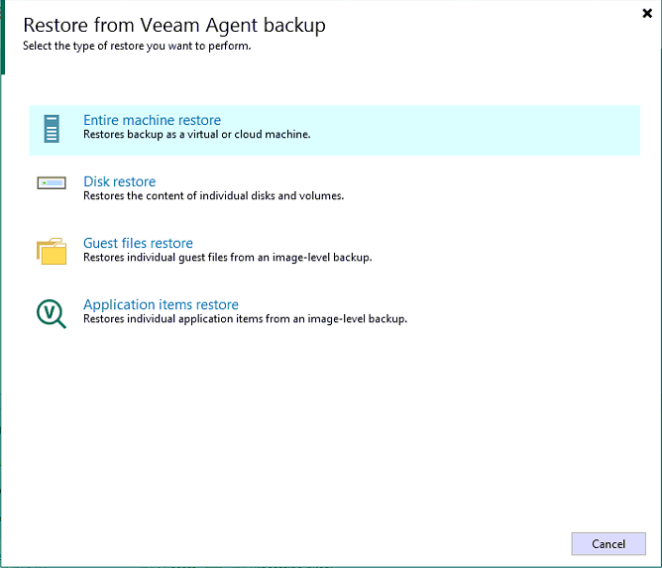Click the word 'Guest' in Guest files restore

101,243
